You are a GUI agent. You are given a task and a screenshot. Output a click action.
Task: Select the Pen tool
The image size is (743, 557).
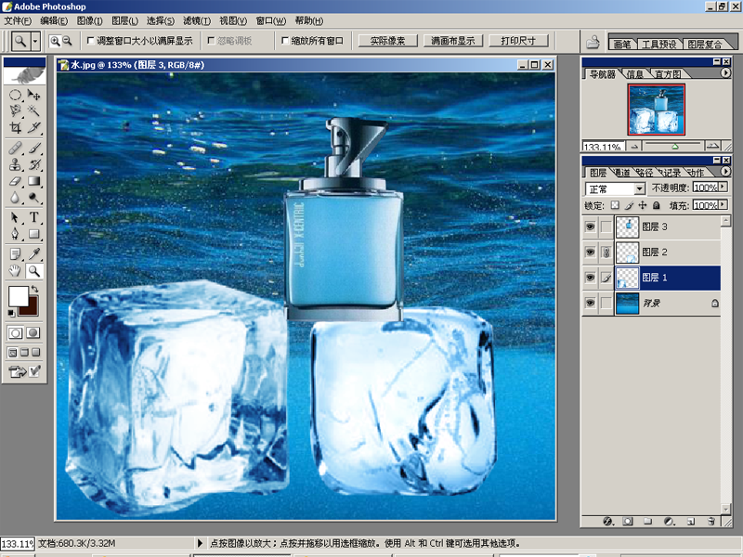click(15, 234)
